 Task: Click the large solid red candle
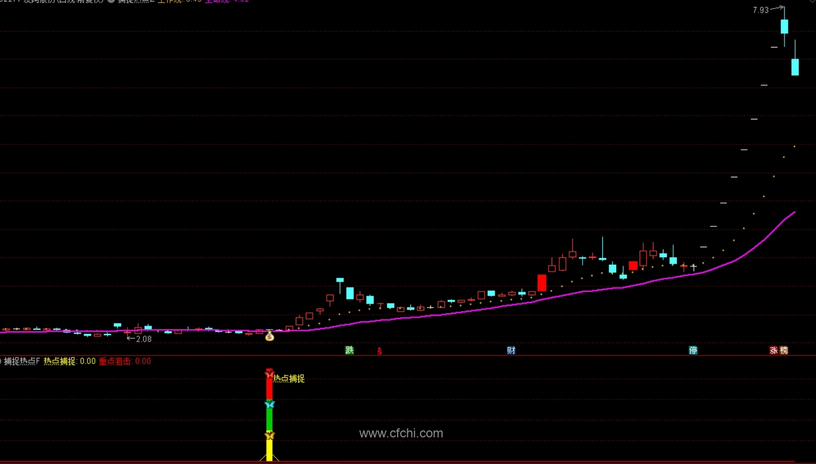click(x=542, y=283)
